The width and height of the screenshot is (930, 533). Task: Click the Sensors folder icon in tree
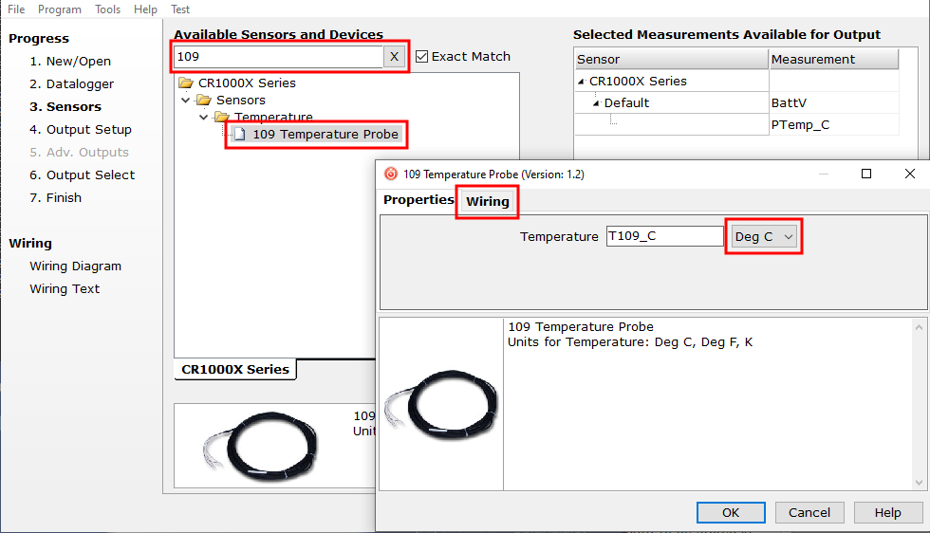[204, 101]
